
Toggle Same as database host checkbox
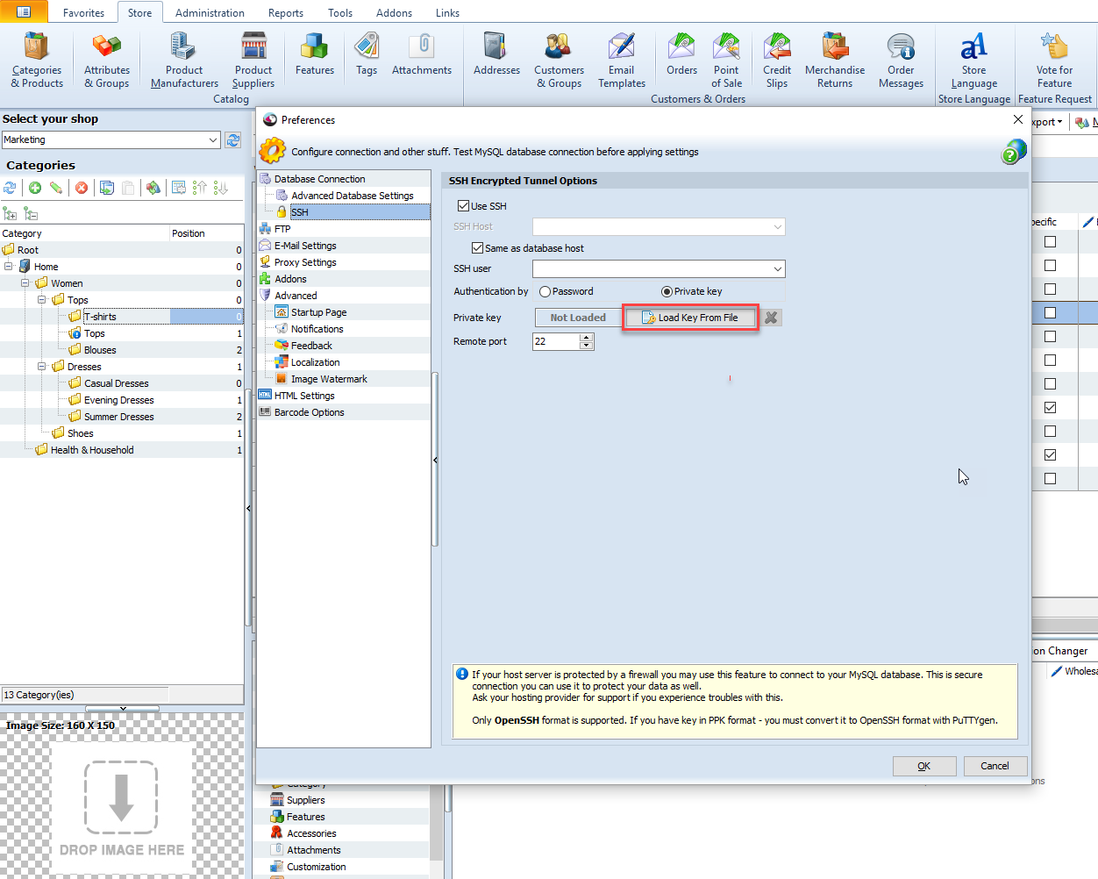point(478,248)
